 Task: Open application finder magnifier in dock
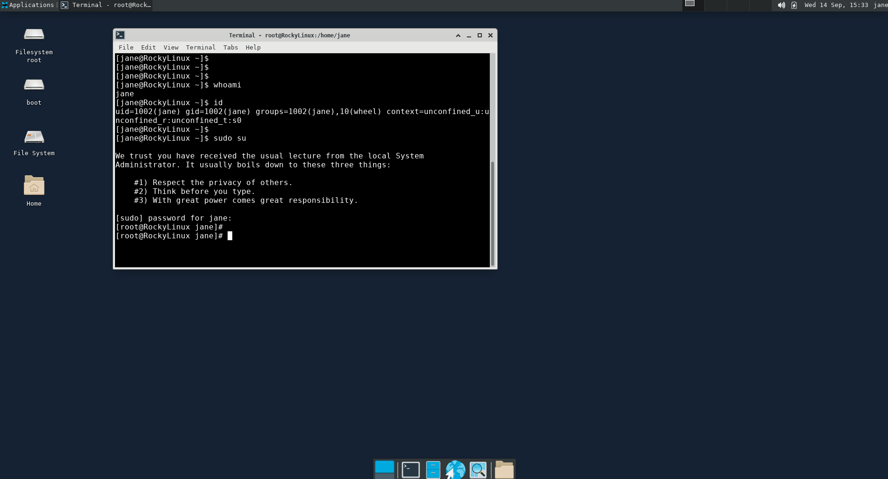click(478, 470)
